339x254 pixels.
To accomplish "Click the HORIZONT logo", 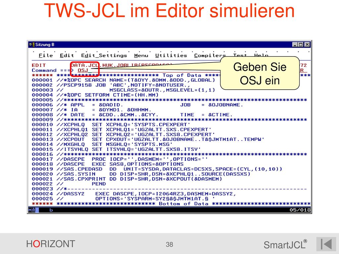I will pos(51,244).
